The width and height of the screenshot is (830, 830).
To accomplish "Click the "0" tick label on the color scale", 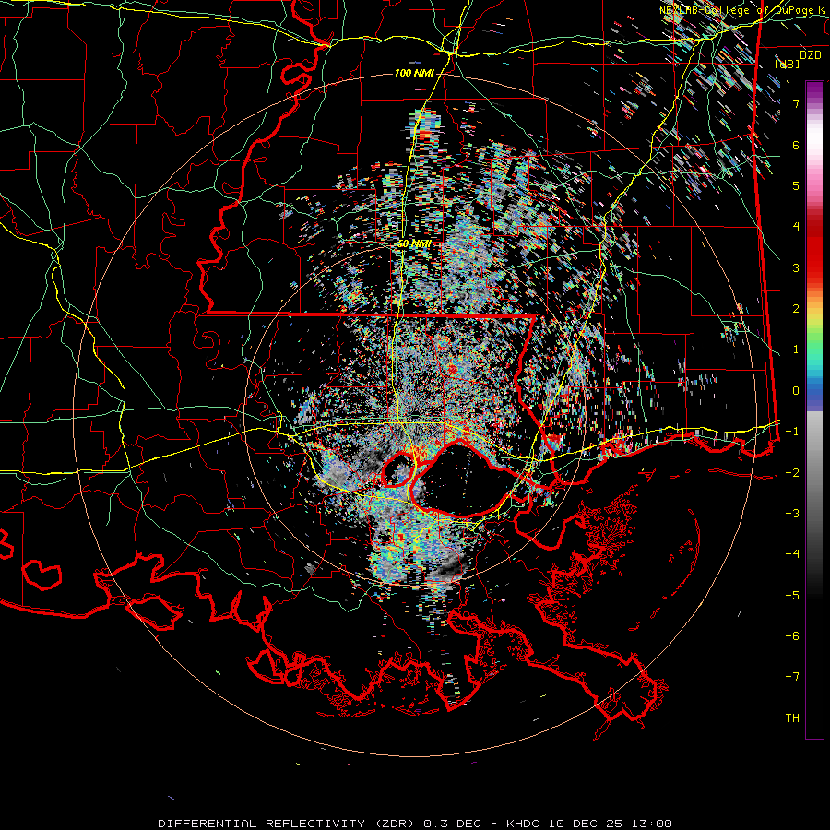I will (x=796, y=391).
